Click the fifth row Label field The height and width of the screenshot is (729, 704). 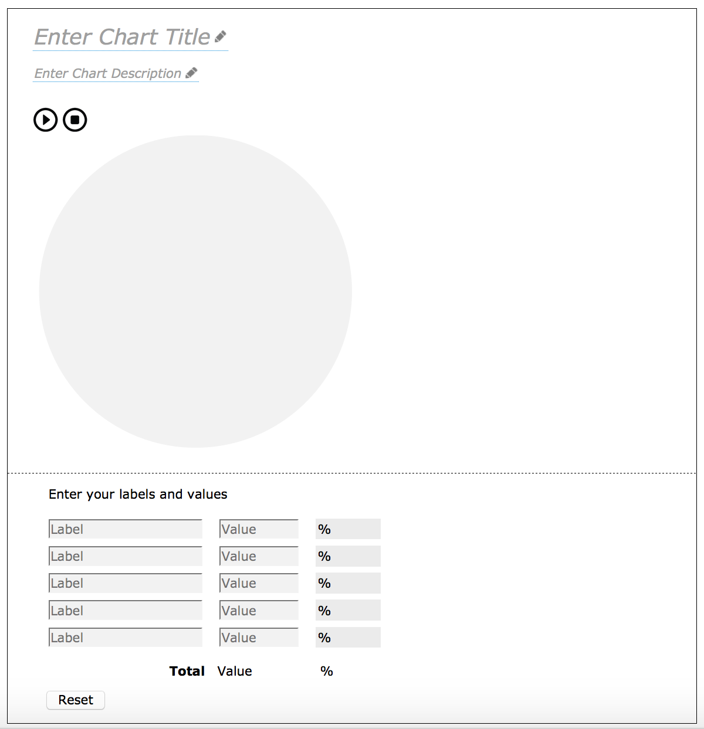[126, 638]
